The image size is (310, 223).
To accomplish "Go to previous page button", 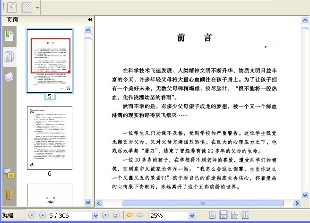I will point(43,215).
